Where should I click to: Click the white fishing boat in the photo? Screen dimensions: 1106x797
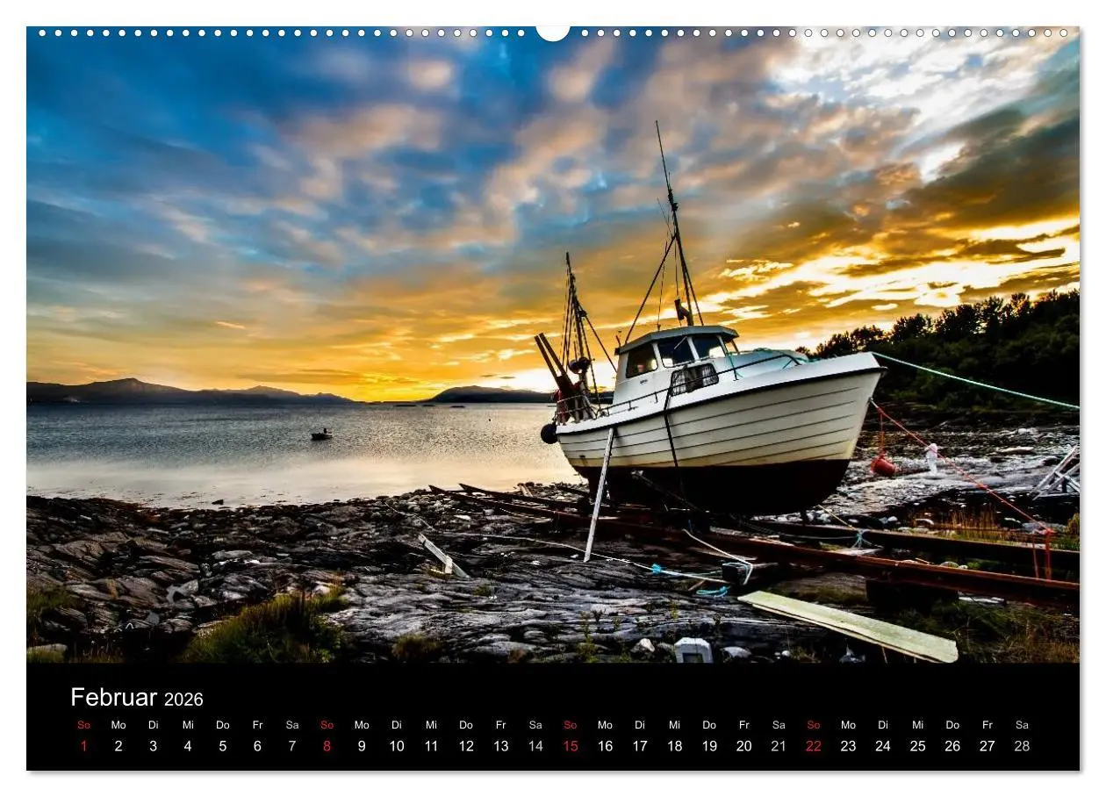click(720, 413)
